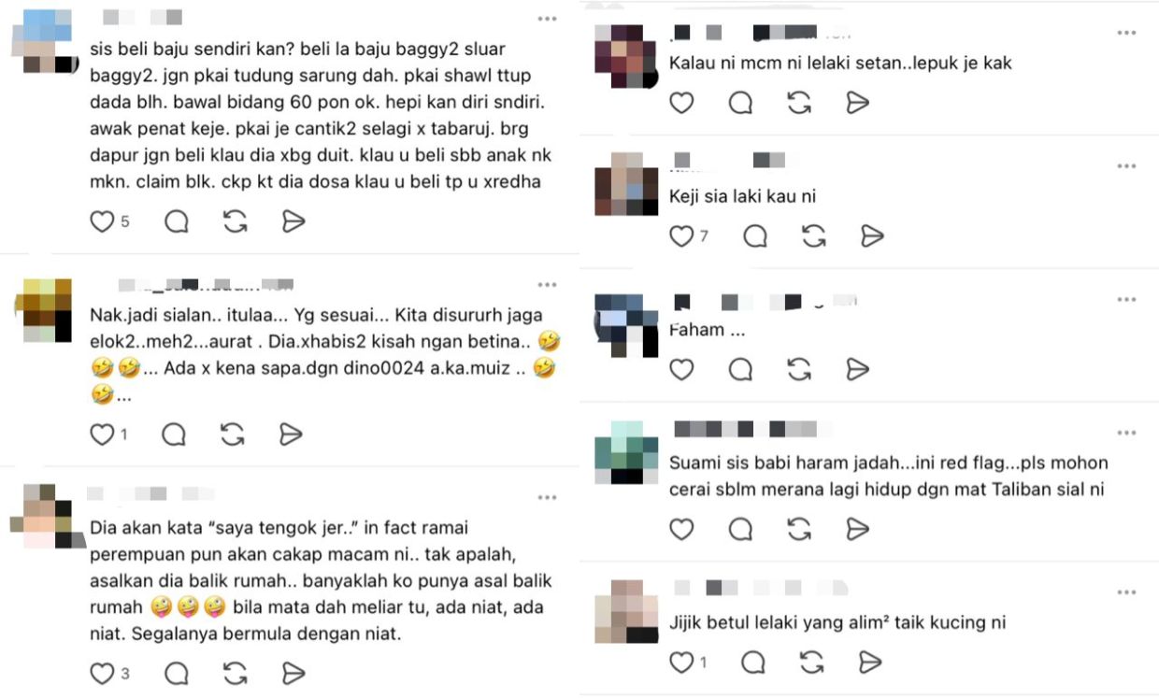
Task: Repost the 'Dia akan kata saya tengok jer' comment
Action: point(235,674)
